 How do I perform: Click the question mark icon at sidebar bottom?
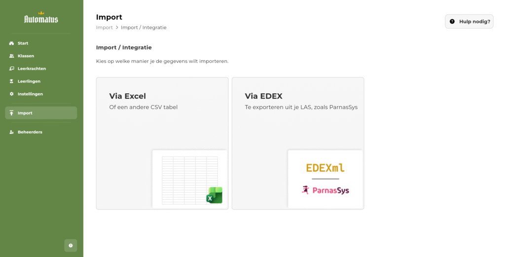click(x=71, y=245)
